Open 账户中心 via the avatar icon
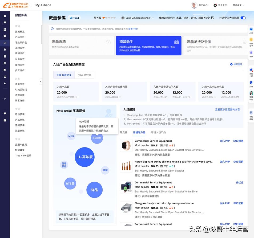Screen dimensions: 254x238 tap(194, 5)
